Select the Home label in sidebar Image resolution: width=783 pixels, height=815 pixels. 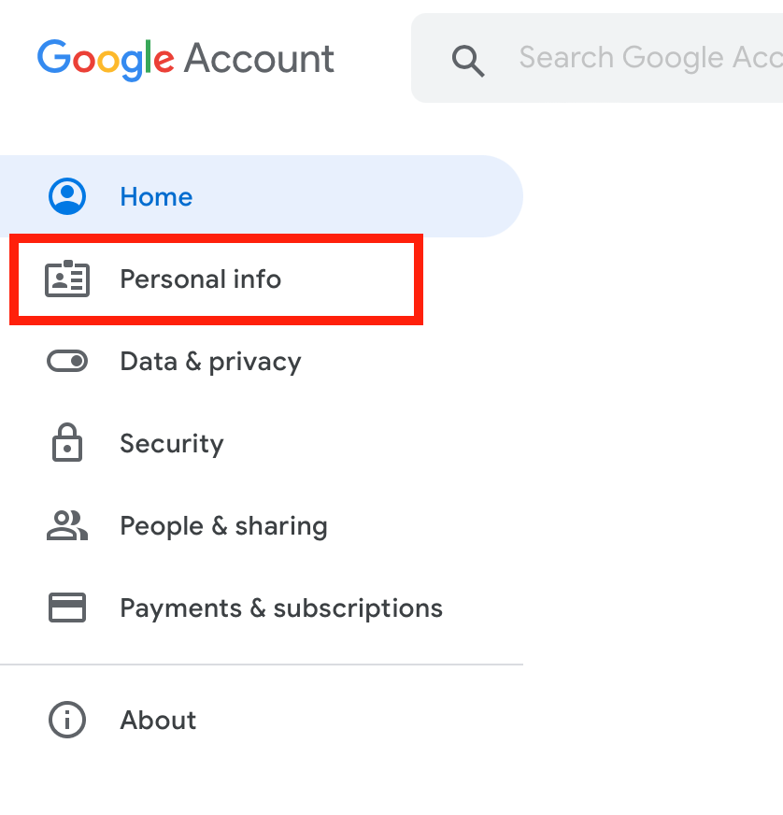tap(156, 196)
